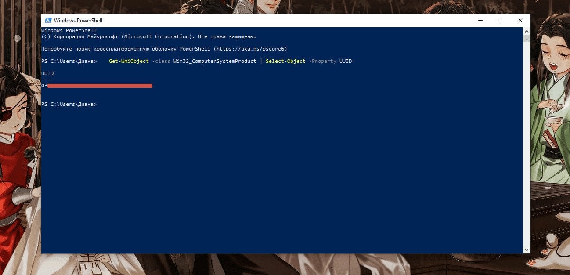Click the UUID value line starting with 03
Screen dimensions: 570x275
point(97,86)
